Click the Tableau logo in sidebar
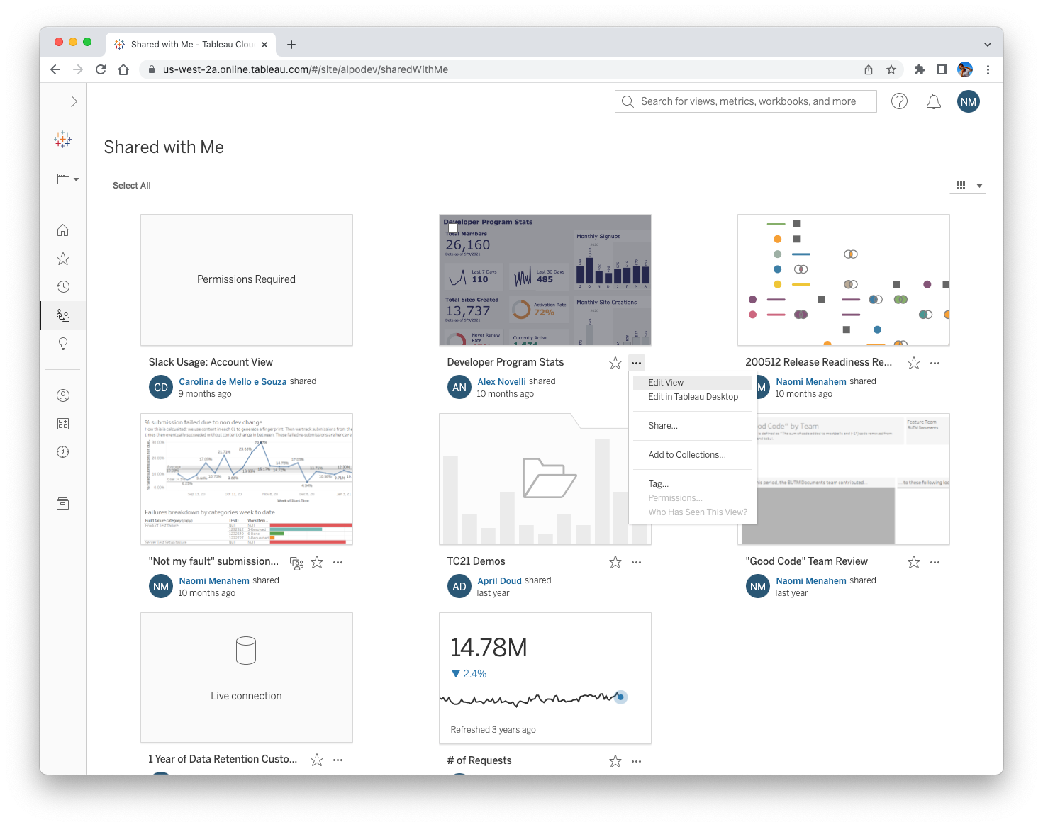 click(63, 139)
